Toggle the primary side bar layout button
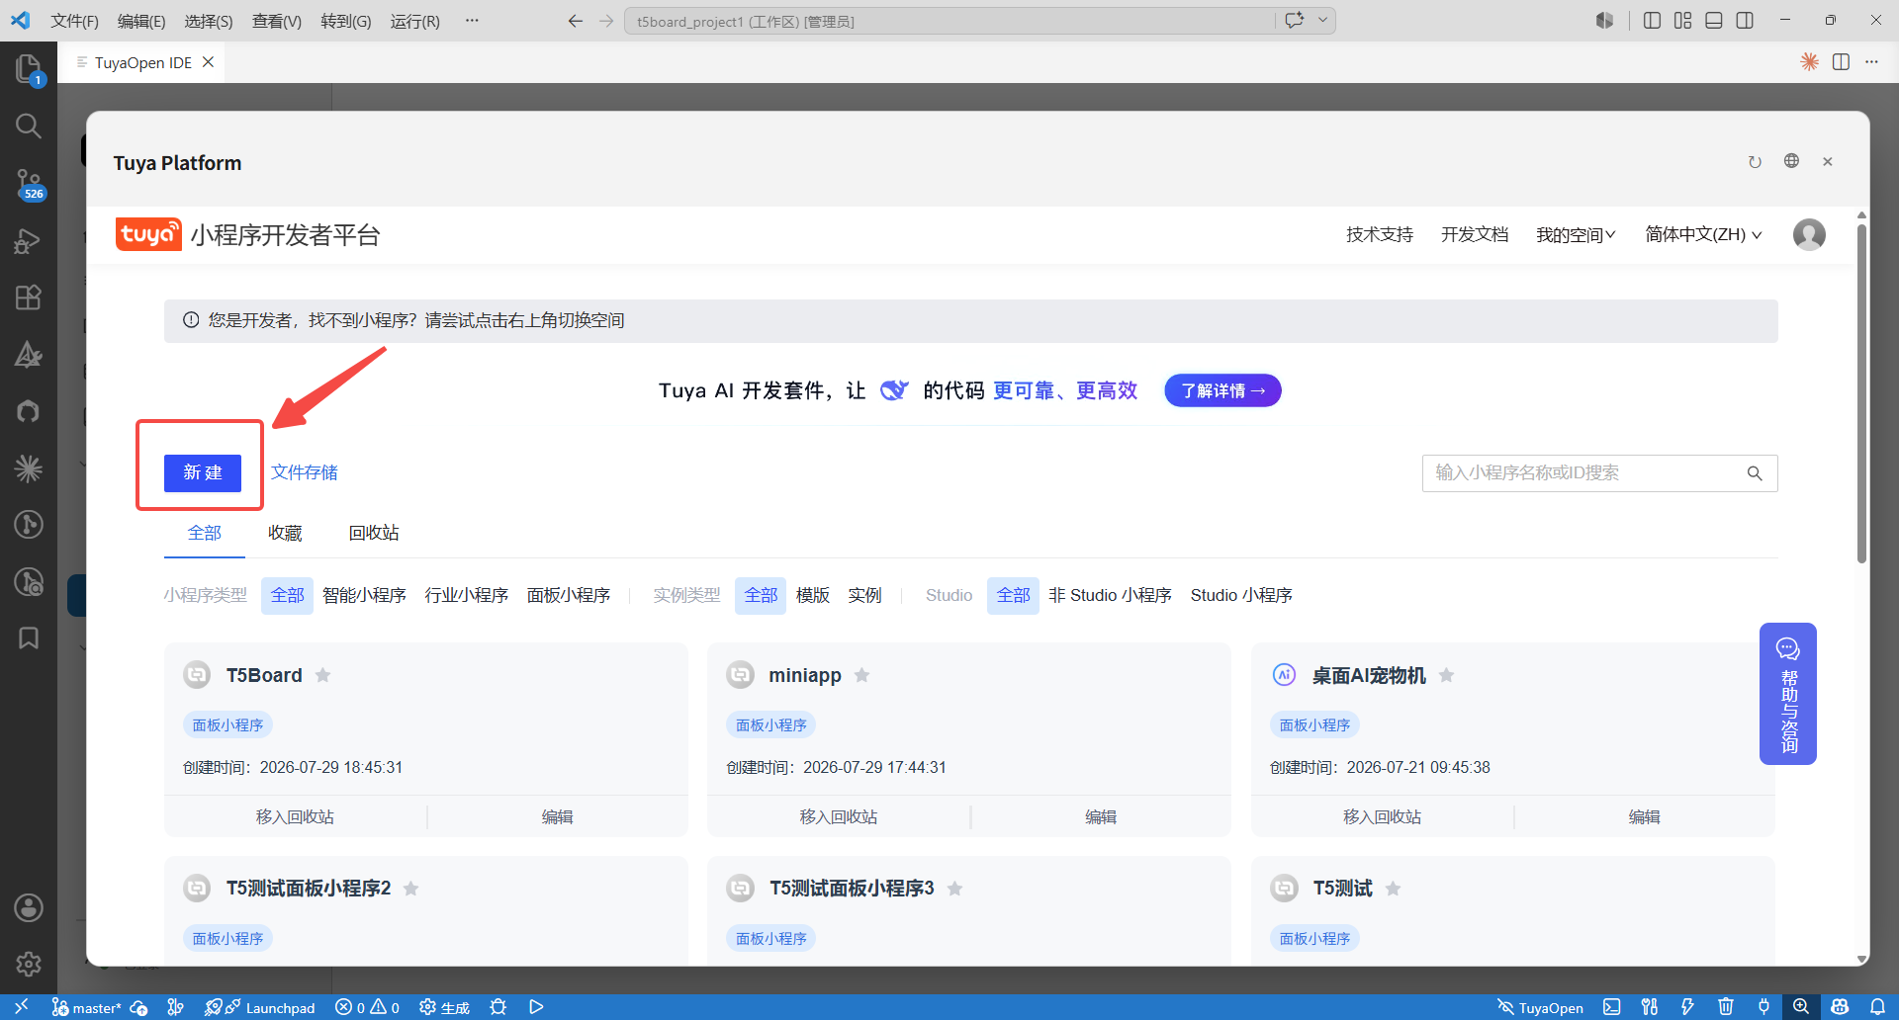1899x1020 pixels. pyautogui.click(x=1652, y=21)
